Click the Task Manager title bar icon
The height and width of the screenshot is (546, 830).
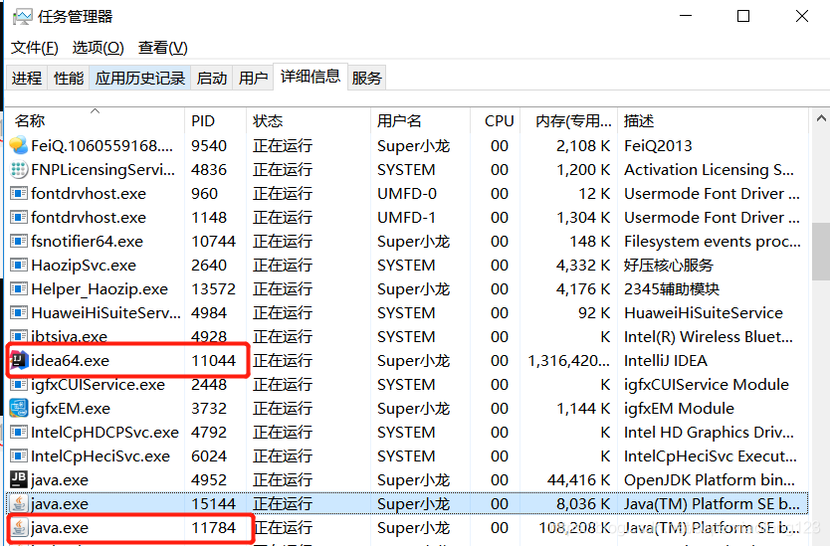[x=22, y=16]
